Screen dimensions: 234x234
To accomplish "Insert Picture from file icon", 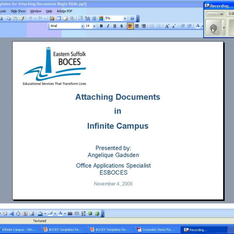I will coord(32,213).
